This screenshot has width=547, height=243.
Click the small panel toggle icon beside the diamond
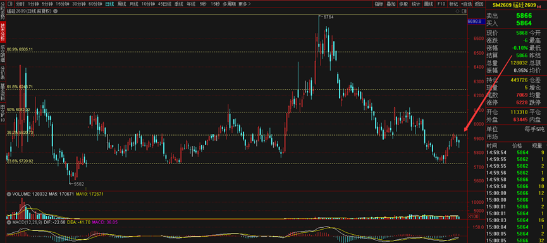point(464,11)
